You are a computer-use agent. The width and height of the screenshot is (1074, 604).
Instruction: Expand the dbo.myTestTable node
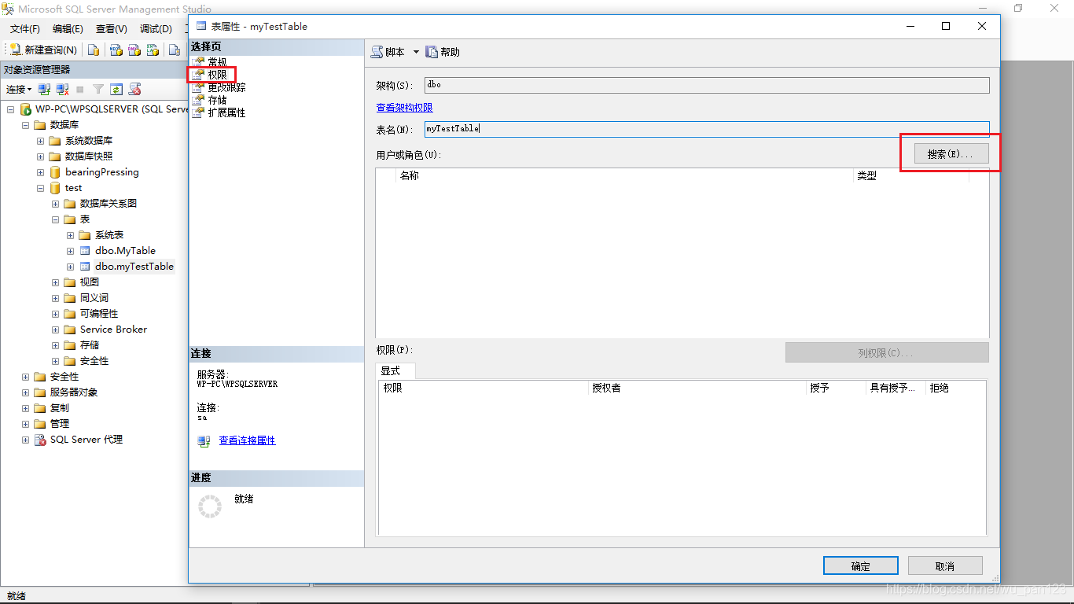click(70, 267)
